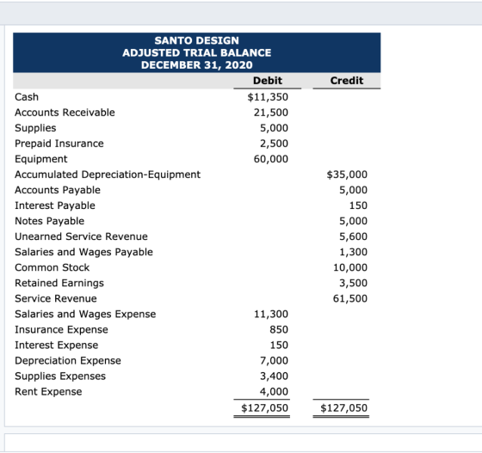Screen dimensions: 482x453
Task: Select the Interest Payable credit 150
Action: tap(358, 205)
